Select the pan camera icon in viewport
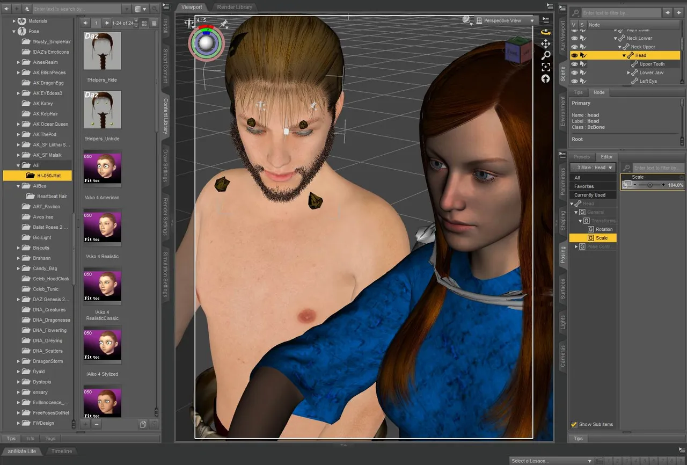Viewport: 687px width, 465px height. 545,43
